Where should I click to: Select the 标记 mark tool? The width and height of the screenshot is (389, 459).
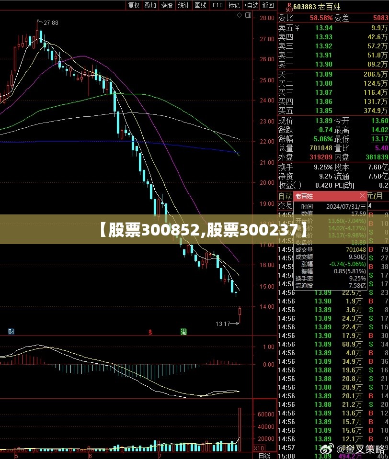tap(234, 5)
